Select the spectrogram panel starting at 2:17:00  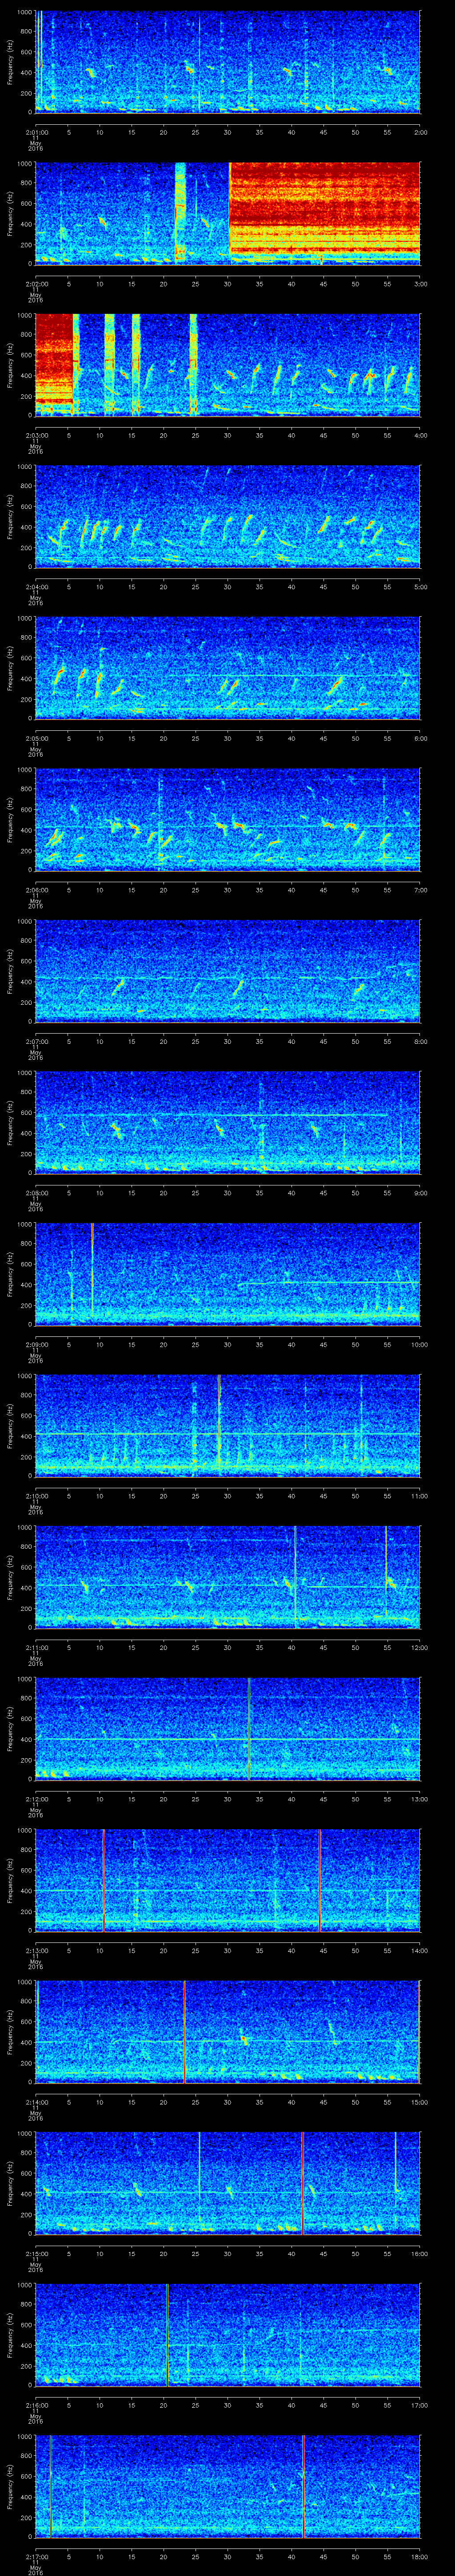tap(228, 2486)
